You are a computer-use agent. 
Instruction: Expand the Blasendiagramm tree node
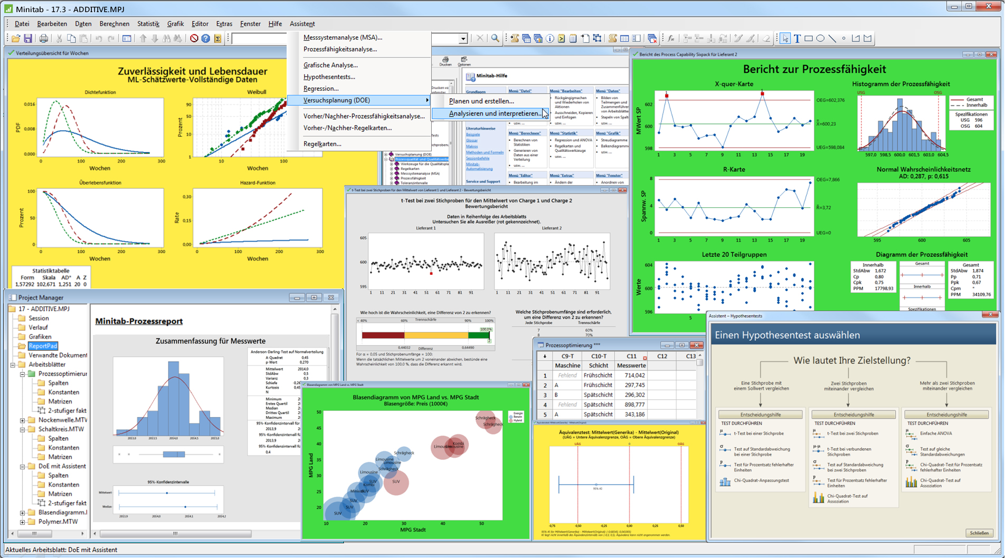(22, 513)
